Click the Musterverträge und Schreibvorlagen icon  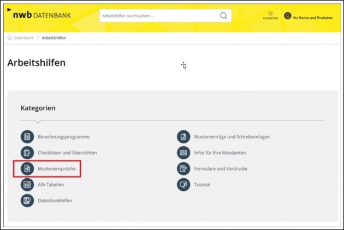(183, 137)
